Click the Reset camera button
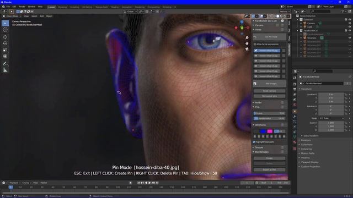The height and width of the screenshot is (198, 353). [x=270, y=91]
